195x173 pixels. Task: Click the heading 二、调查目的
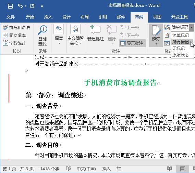pyautogui.click(x=42, y=145)
